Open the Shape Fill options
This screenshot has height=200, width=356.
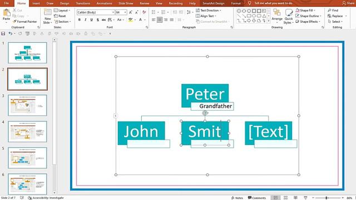click(x=305, y=11)
